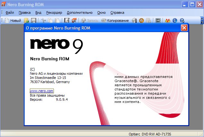This screenshot has height=137, width=204.
Task: Click the Save floppy disk icon
Action: (x=34, y=21)
